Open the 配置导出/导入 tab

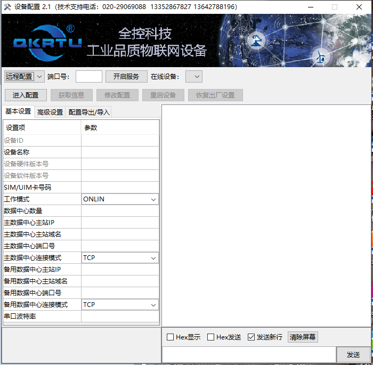click(89, 112)
